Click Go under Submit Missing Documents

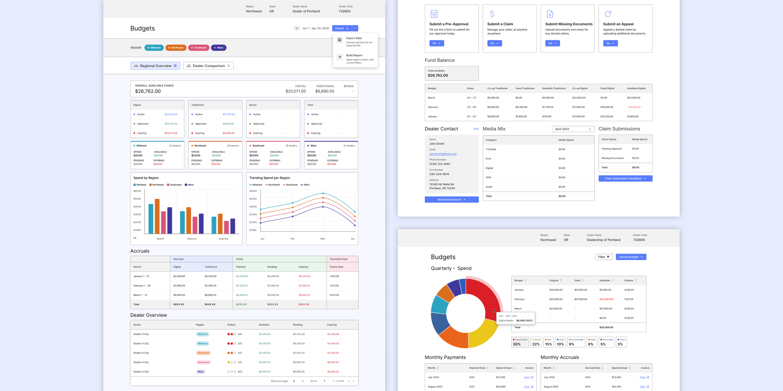(552, 43)
